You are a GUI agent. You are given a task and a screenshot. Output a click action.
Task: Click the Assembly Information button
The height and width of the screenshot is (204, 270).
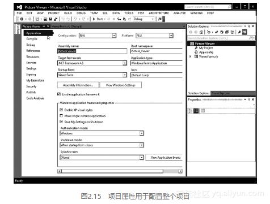pyautogui.click(x=78, y=85)
